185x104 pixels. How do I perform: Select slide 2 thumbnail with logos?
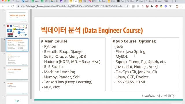pos(17,31)
